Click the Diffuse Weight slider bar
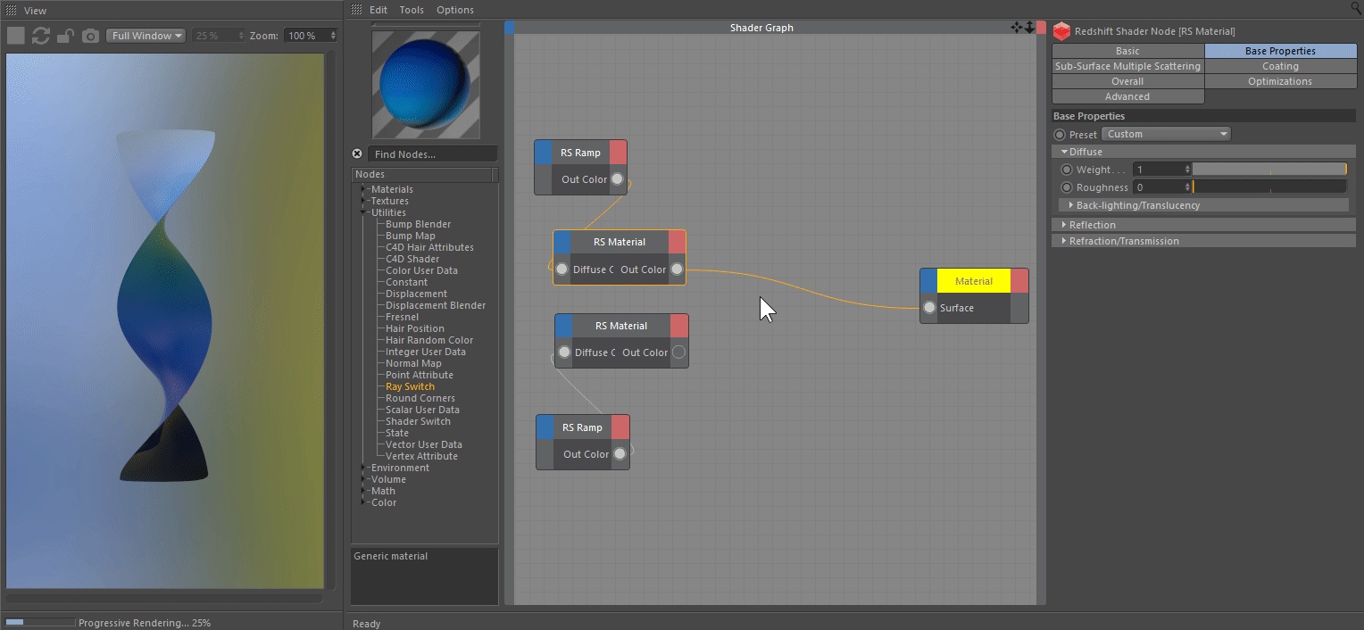Viewport: 1364px width, 630px height. tap(1269, 170)
